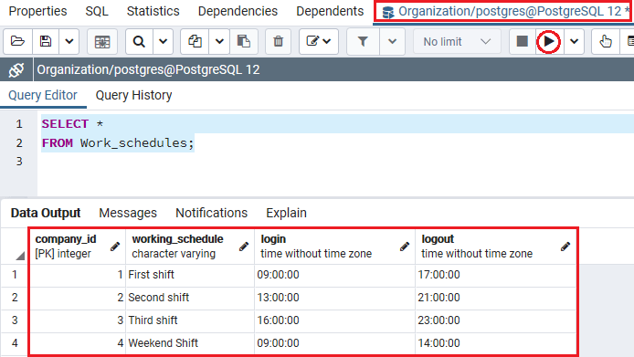This screenshot has width=634, height=357.
Task: Click the save data changes grid icon
Action: coord(102,41)
